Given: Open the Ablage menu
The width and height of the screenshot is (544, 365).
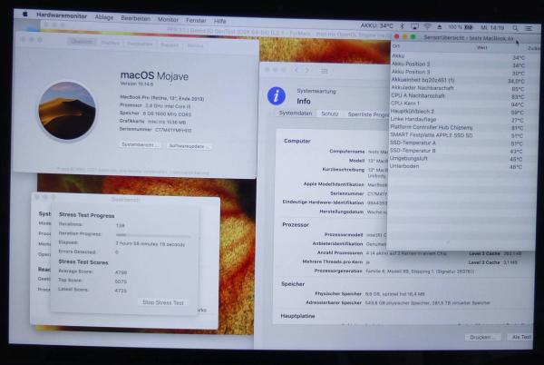Looking at the screenshot, I should [104, 19].
